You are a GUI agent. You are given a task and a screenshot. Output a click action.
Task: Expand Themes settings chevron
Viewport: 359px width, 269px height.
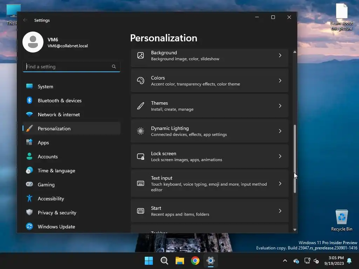pyautogui.click(x=280, y=106)
